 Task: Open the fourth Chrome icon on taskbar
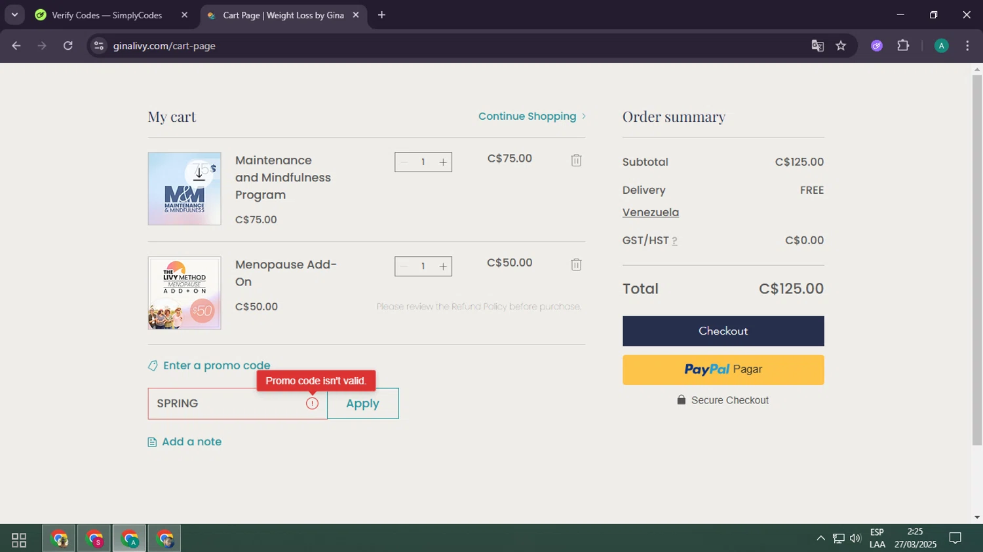coord(164,540)
